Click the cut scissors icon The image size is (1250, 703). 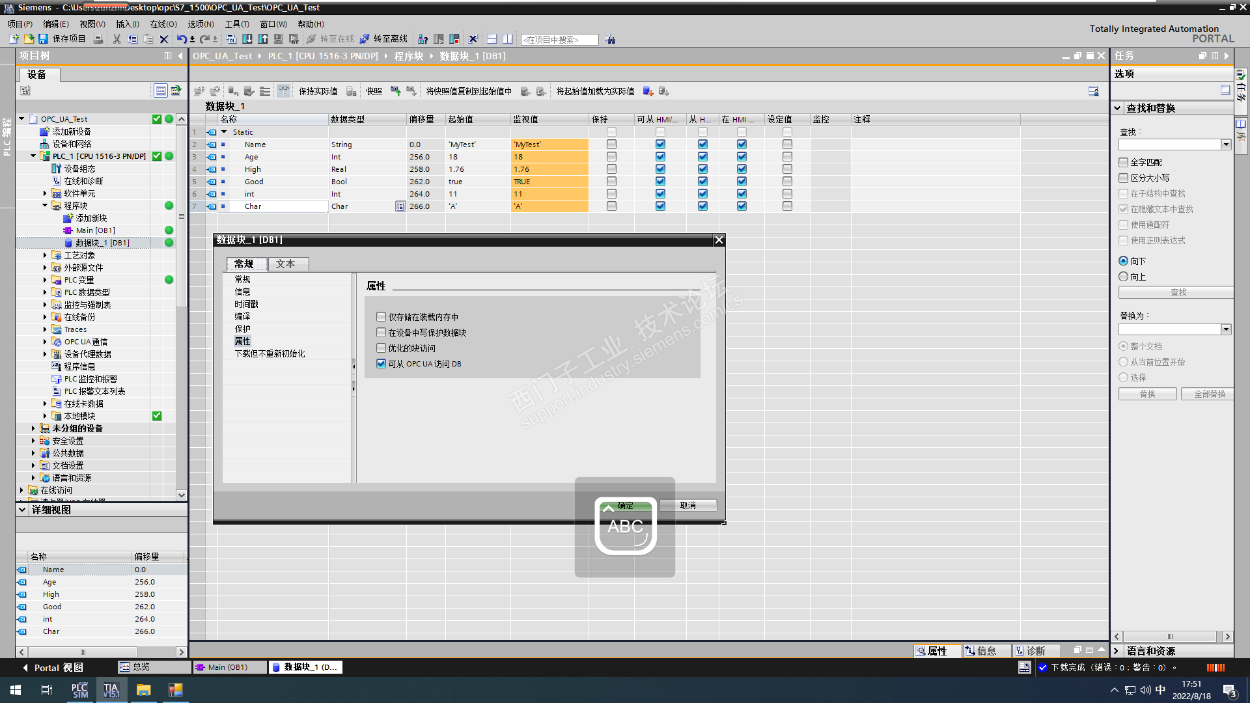click(x=117, y=39)
